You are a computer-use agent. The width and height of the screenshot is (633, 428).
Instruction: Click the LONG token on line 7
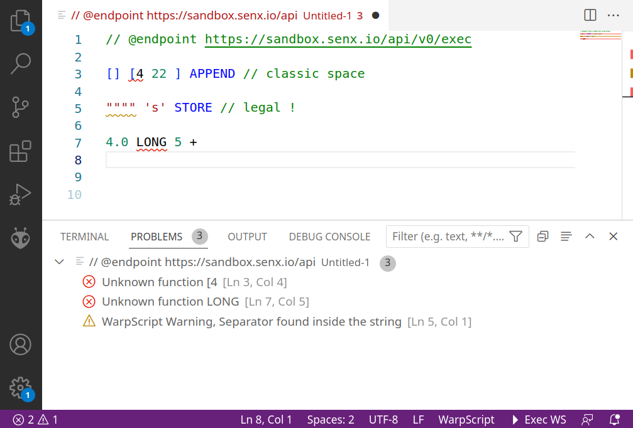click(151, 142)
